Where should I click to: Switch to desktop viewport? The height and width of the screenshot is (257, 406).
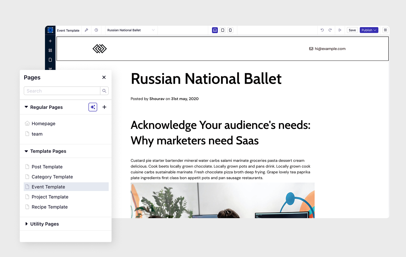coord(215,30)
